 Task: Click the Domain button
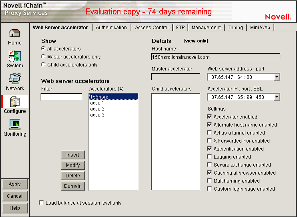click(73, 186)
